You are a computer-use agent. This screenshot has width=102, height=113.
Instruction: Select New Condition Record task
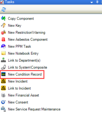click(x=25, y=74)
